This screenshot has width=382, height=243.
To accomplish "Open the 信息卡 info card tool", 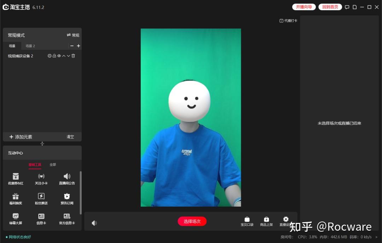I will tap(41, 219).
